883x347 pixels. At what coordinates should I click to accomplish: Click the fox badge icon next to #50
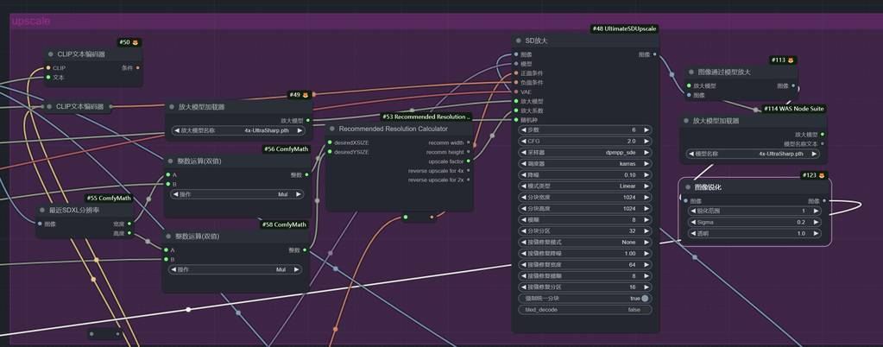point(136,41)
